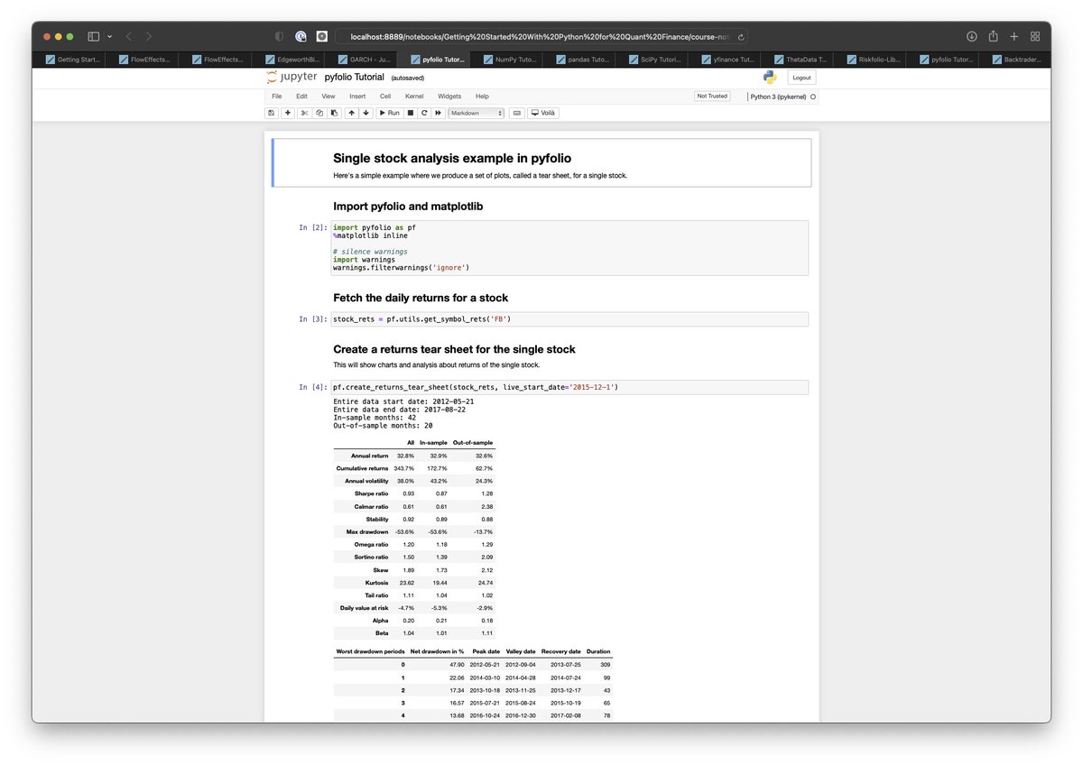Select the kernel indicator circle
The height and width of the screenshot is (765, 1083).
[813, 96]
